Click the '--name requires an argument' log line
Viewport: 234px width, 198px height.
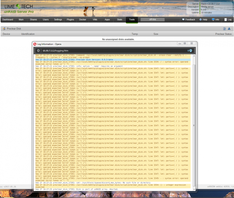point(79,66)
